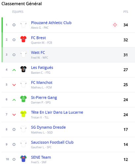Click the red target icon beside Plouzané Athletic Club
The image size is (135, 165).
tap(115, 25)
